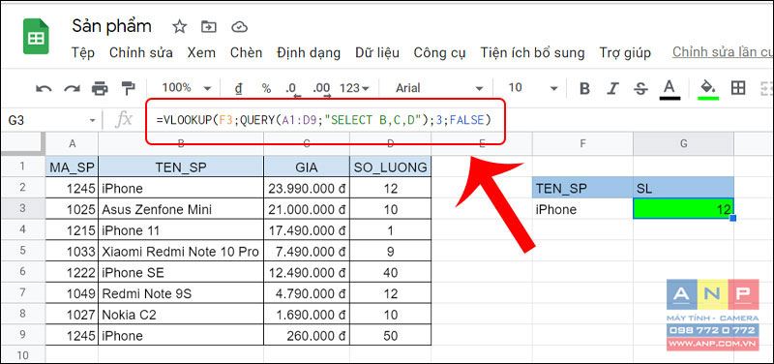Select cell containing Redmi Note 9S
Viewport: 774px width, 364px height.
(x=181, y=293)
